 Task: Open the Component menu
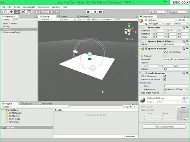(x=43, y=7)
